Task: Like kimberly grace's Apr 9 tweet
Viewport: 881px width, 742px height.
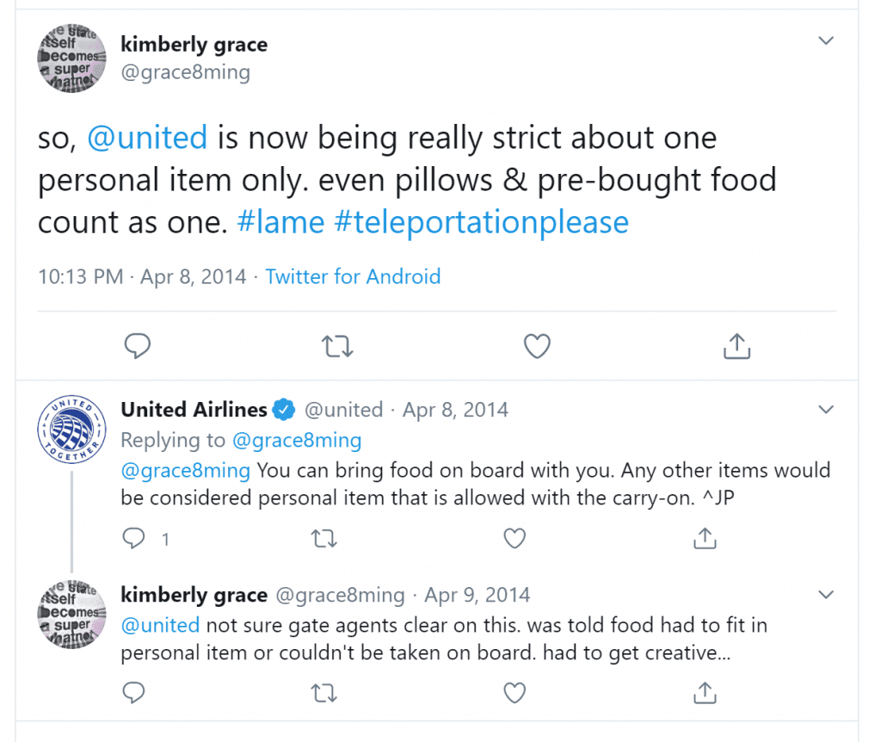Action: tap(514, 693)
